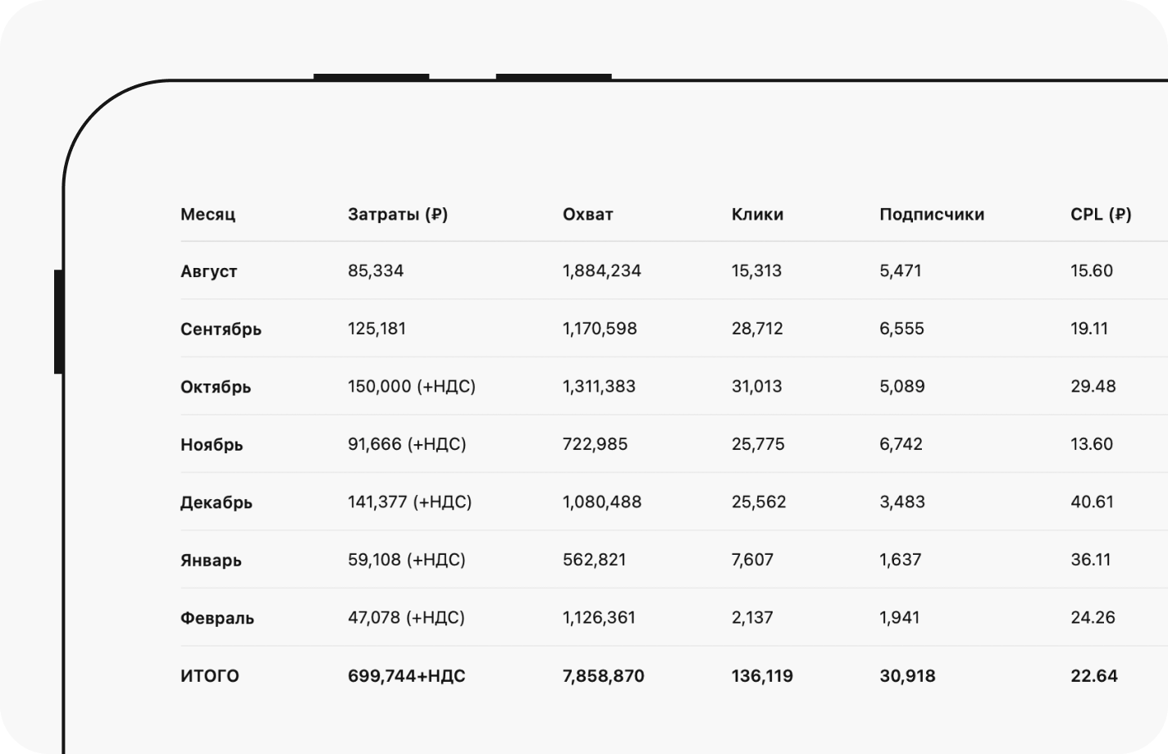Click the CPL (₽) column header
This screenshot has width=1168, height=754.
pos(1101,215)
